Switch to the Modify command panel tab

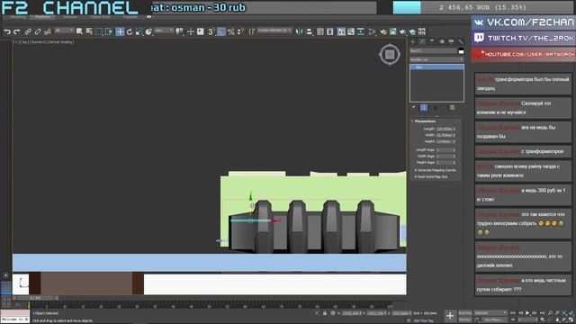[x=422, y=42]
